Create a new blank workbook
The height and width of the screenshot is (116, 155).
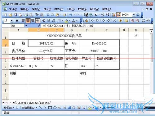click(x=6, y=15)
